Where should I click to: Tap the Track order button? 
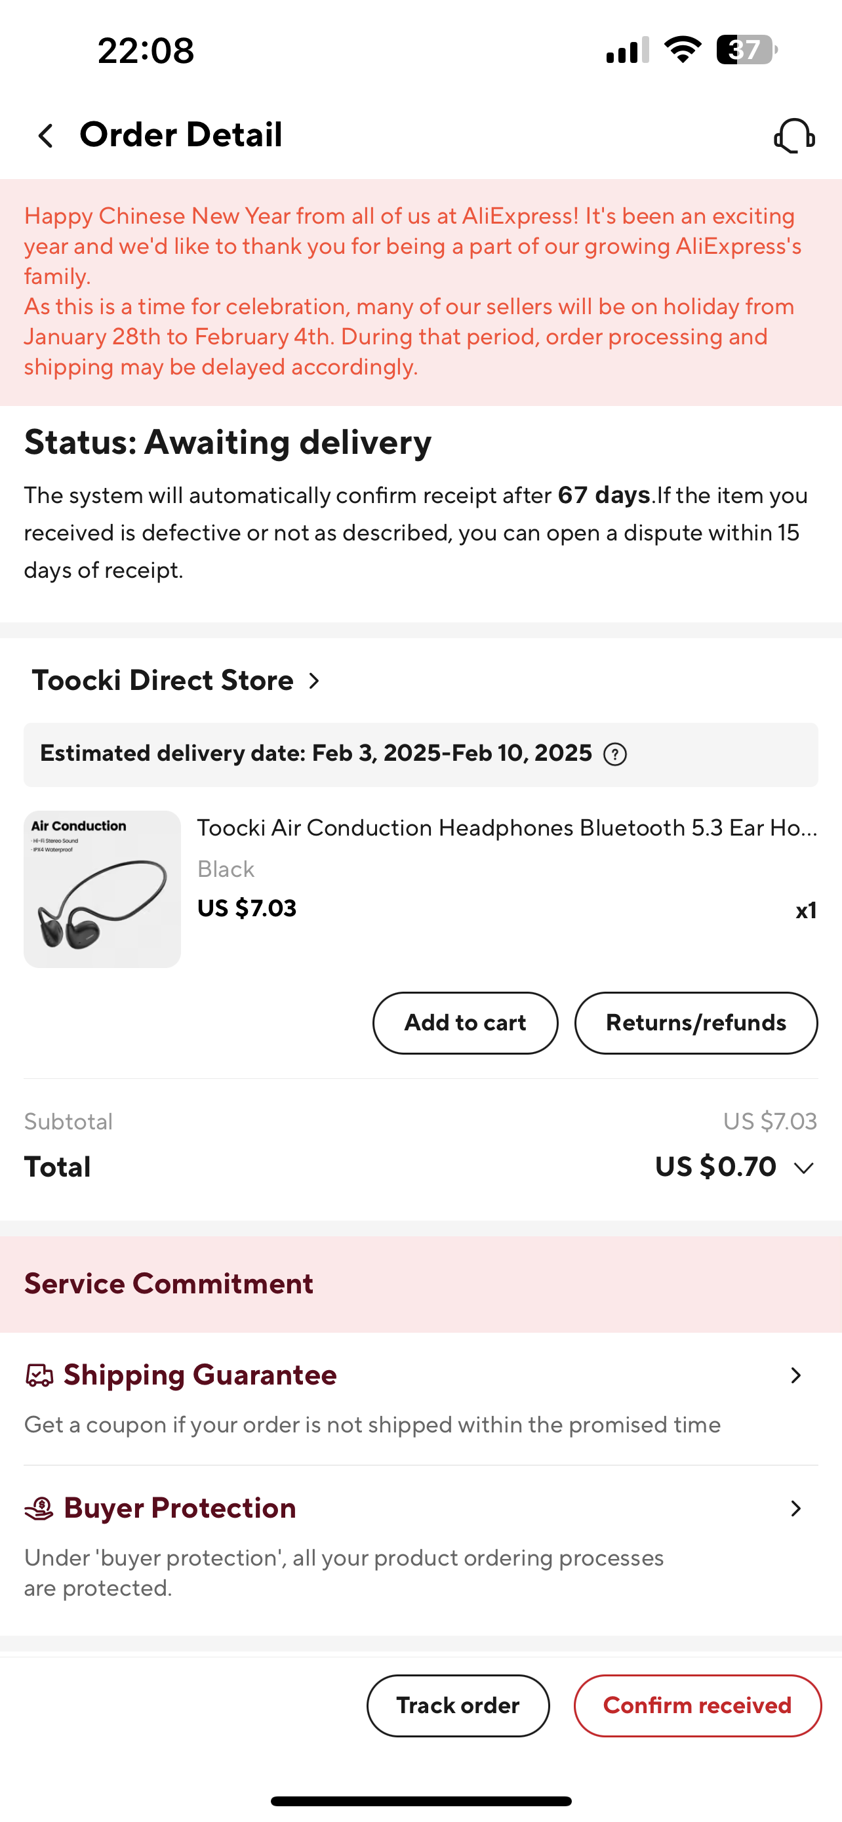pos(458,1705)
